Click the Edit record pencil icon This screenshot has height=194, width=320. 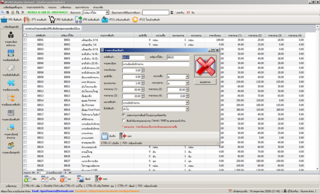pos(44,179)
